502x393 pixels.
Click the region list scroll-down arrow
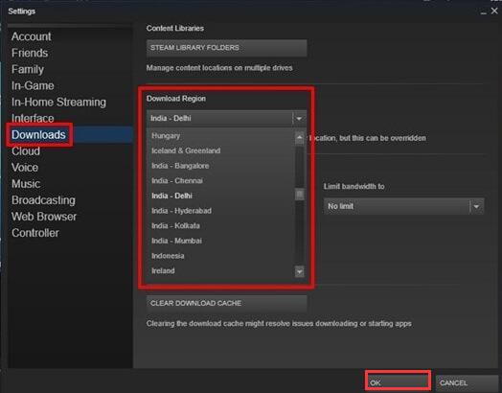point(299,272)
